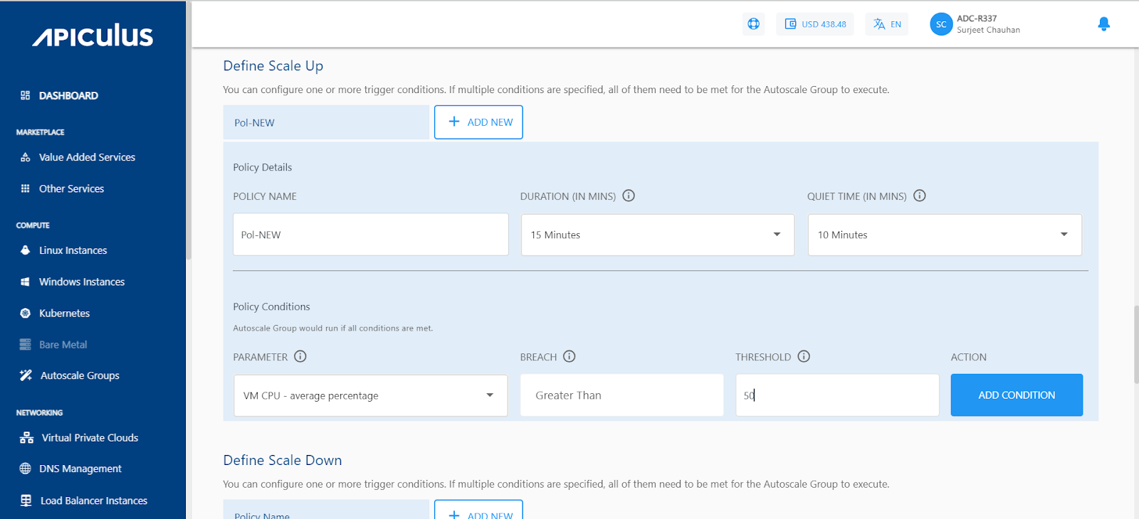Viewport: 1139px width, 519px height.
Task: Open the VM CPU parameter dropdown
Action: [370, 395]
